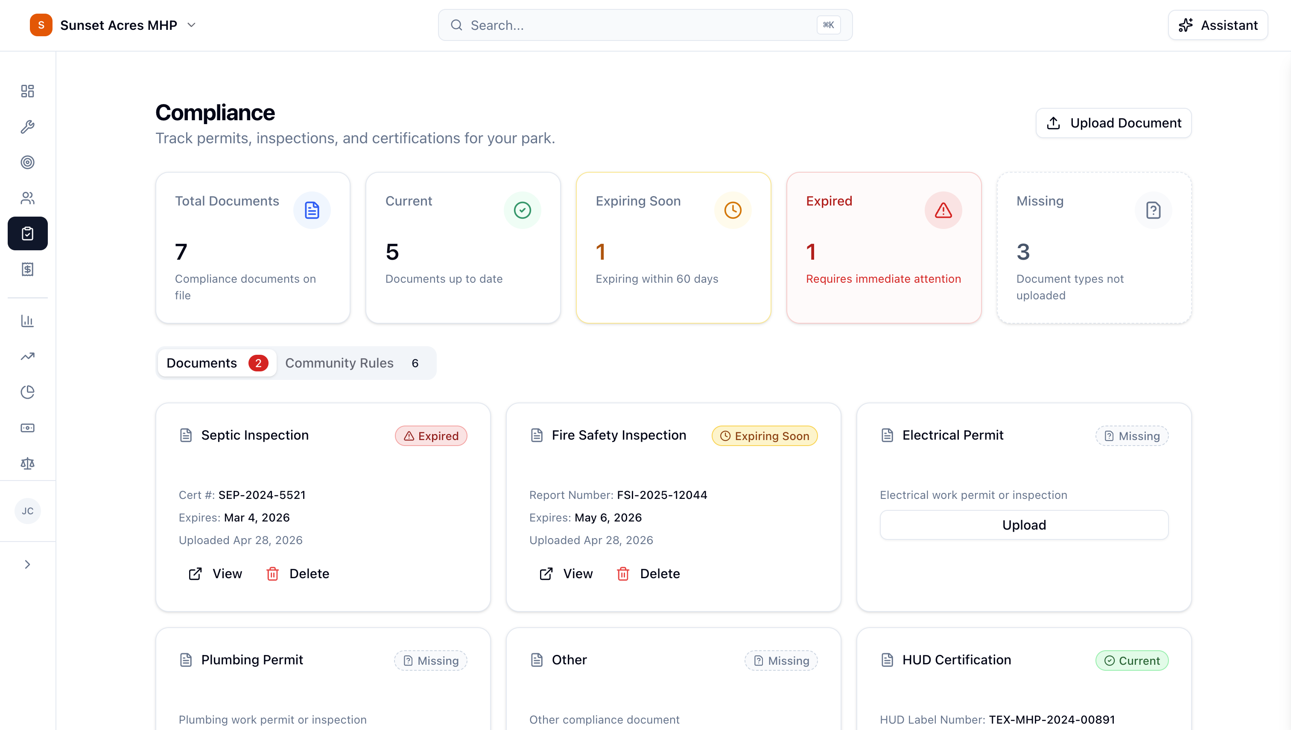1291x730 pixels.
Task: Open the Sunset Acres MHP park switcher
Action: tap(114, 25)
